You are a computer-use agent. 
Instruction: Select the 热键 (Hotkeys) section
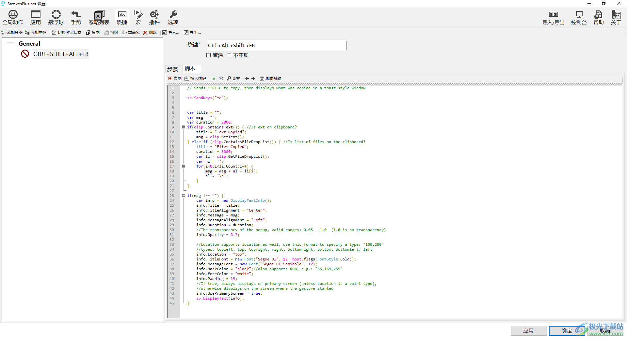tap(122, 18)
